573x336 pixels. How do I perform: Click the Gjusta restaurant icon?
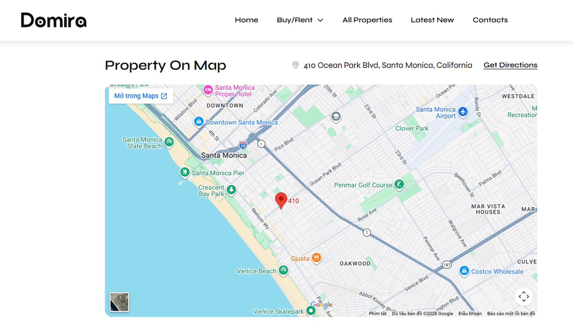[316, 257]
